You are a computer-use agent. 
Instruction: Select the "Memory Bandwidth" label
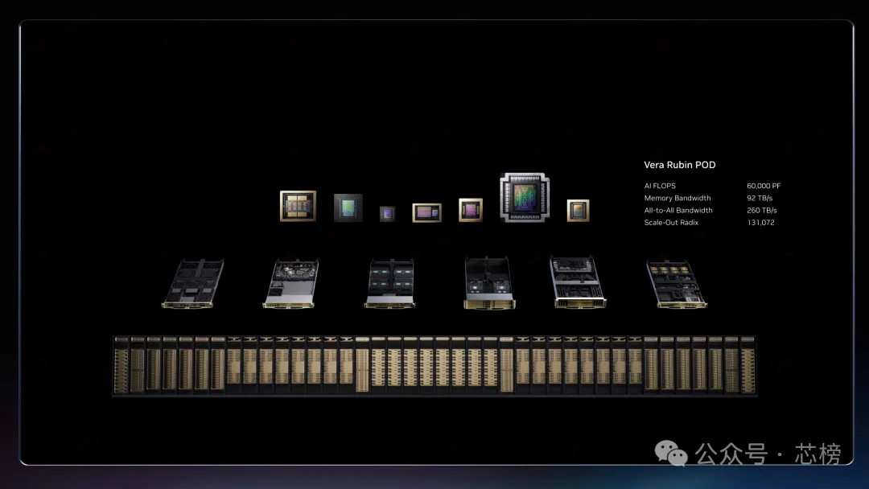point(677,199)
